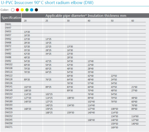Click the cell '140*20'
This screenshot has height=132, width=149.
pos(28,102)
